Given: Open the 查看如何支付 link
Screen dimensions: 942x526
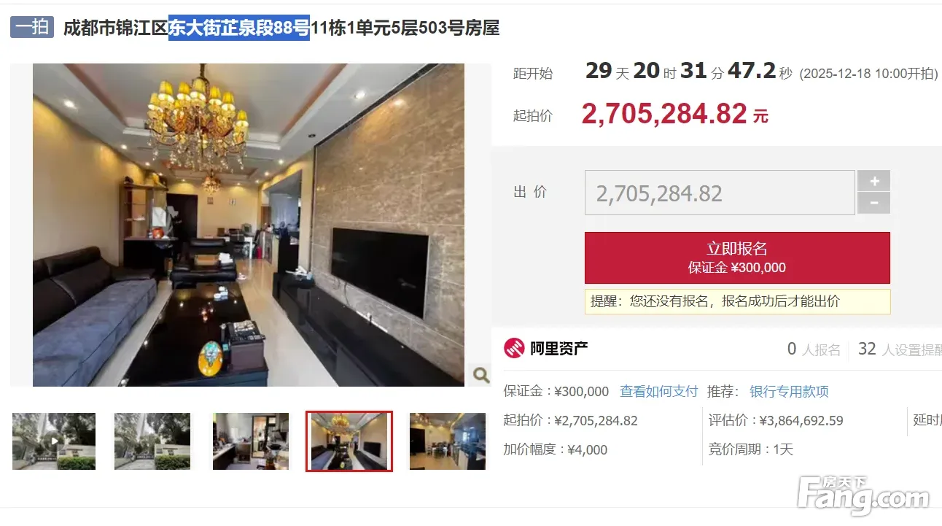Looking at the screenshot, I should tap(659, 391).
